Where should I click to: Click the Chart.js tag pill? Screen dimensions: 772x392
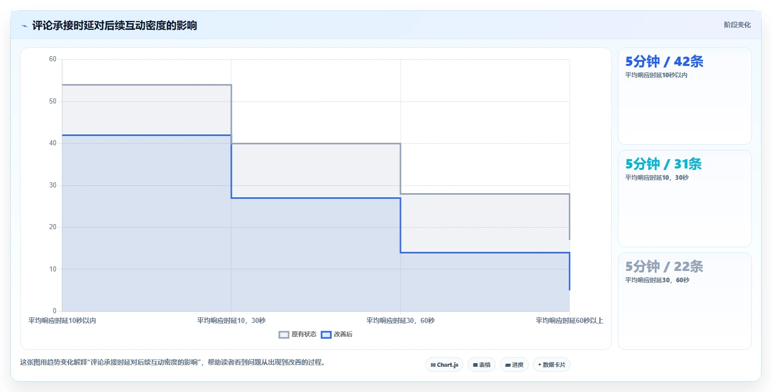click(x=444, y=365)
